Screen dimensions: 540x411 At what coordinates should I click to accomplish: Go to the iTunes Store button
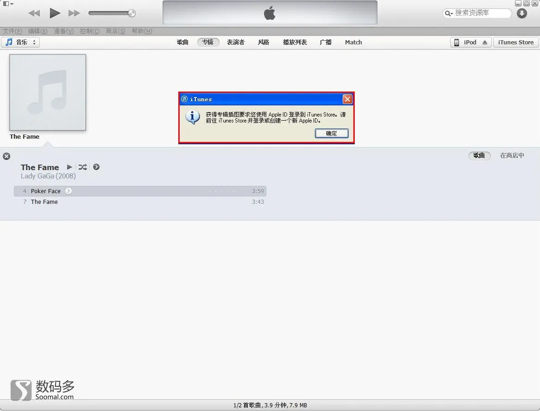pos(515,43)
